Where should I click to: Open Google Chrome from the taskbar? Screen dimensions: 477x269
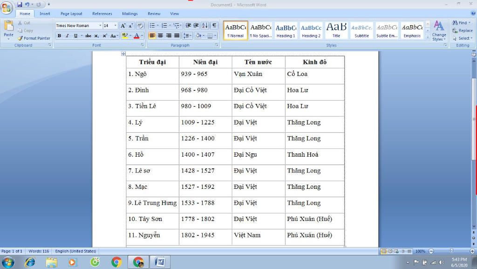pyautogui.click(x=116, y=262)
